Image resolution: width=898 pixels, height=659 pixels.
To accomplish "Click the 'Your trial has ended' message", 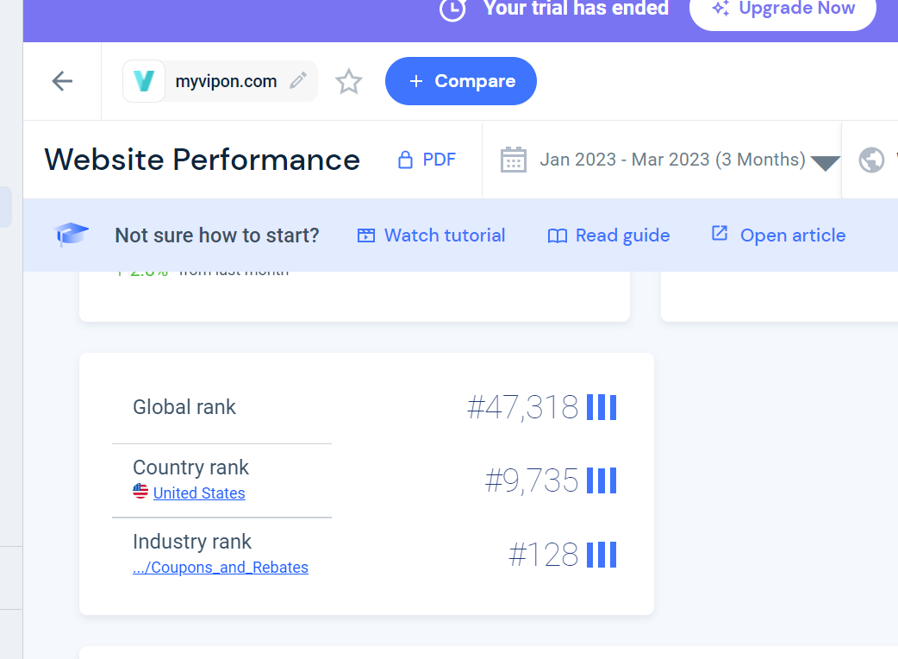I will (x=576, y=8).
